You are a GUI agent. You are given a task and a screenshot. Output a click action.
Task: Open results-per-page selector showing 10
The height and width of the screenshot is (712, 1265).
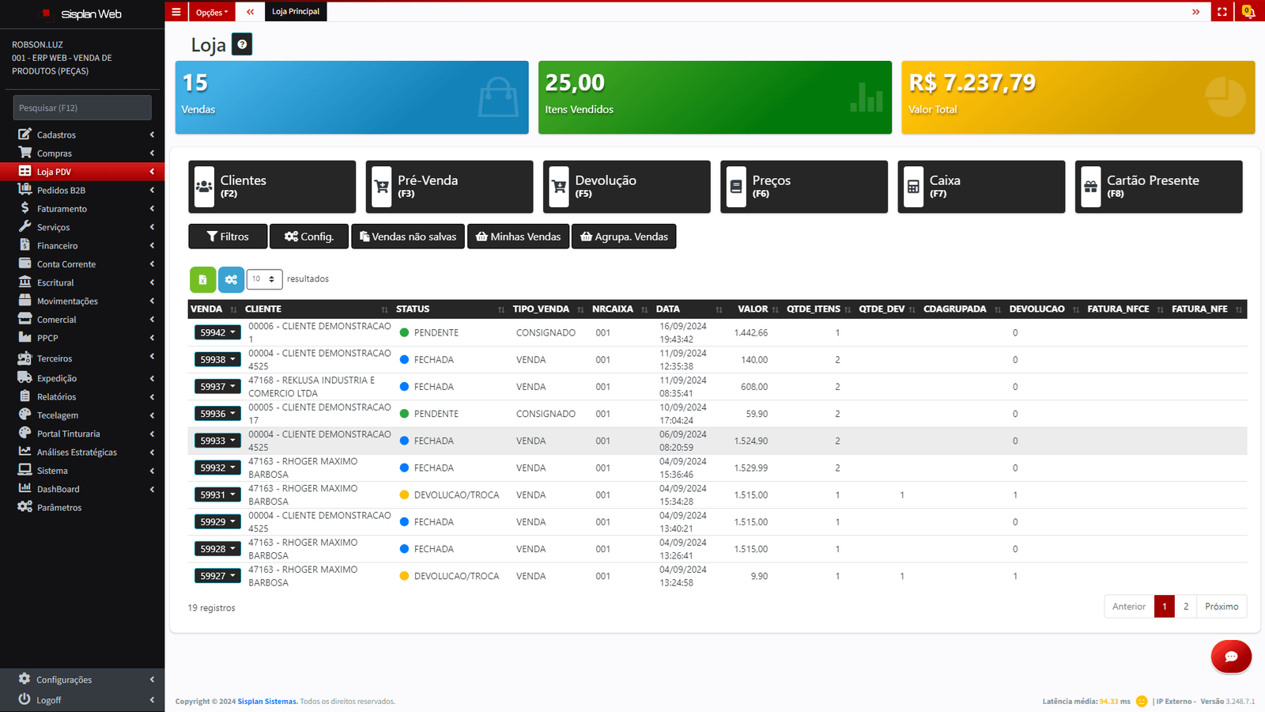coord(264,279)
